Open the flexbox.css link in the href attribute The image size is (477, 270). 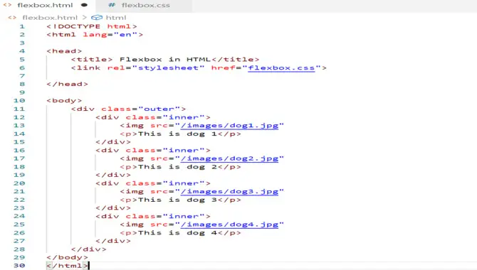281,67
